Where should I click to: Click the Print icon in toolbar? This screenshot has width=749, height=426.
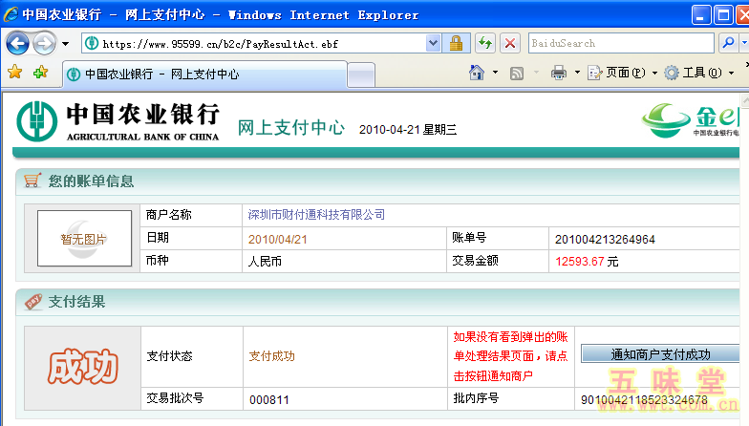click(559, 73)
